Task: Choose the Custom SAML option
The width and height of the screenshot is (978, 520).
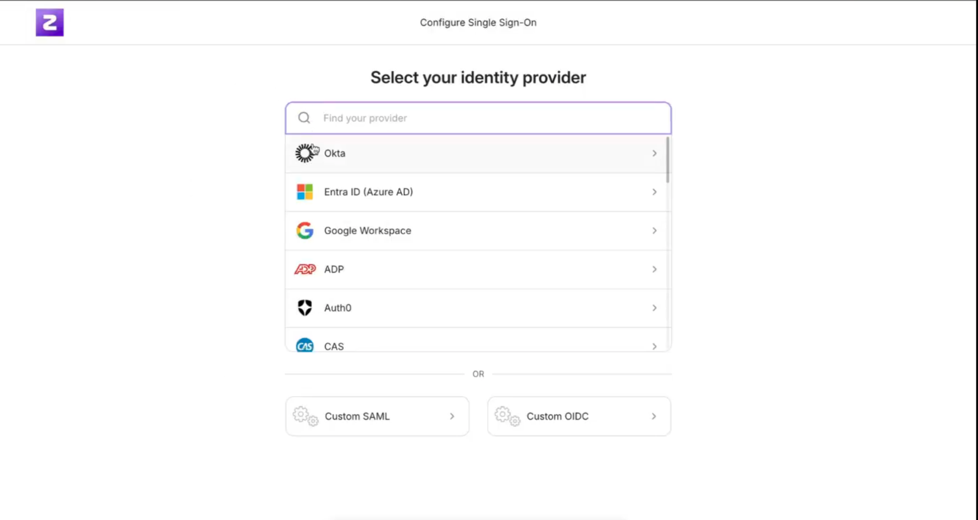Action: 358,416
